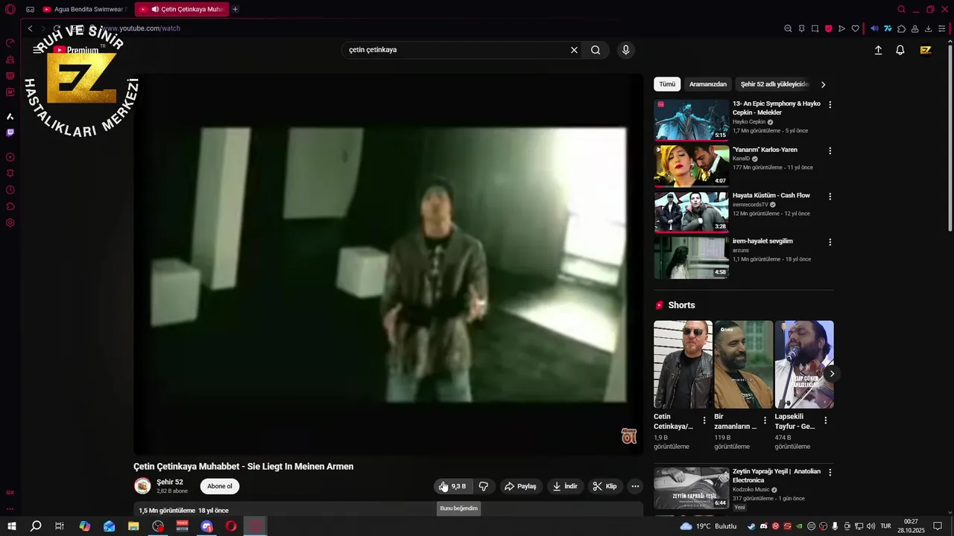Click the Paylaş share button
954x536 pixels.
pos(520,486)
